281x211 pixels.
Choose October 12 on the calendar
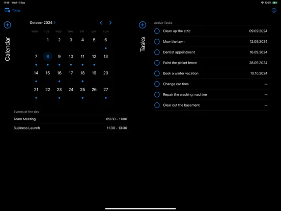[x=94, y=57]
